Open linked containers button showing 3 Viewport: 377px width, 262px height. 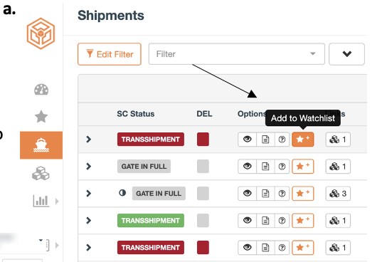coord(338,194)
